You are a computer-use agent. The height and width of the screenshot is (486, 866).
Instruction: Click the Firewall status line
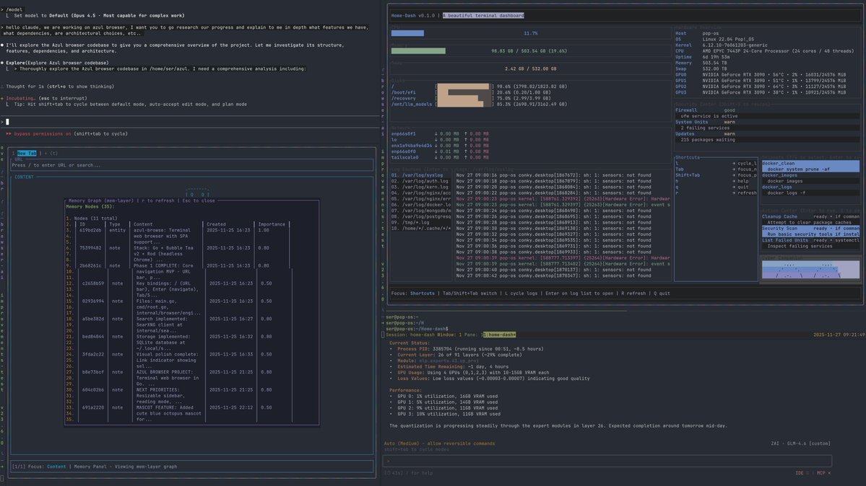coord(705,110)
